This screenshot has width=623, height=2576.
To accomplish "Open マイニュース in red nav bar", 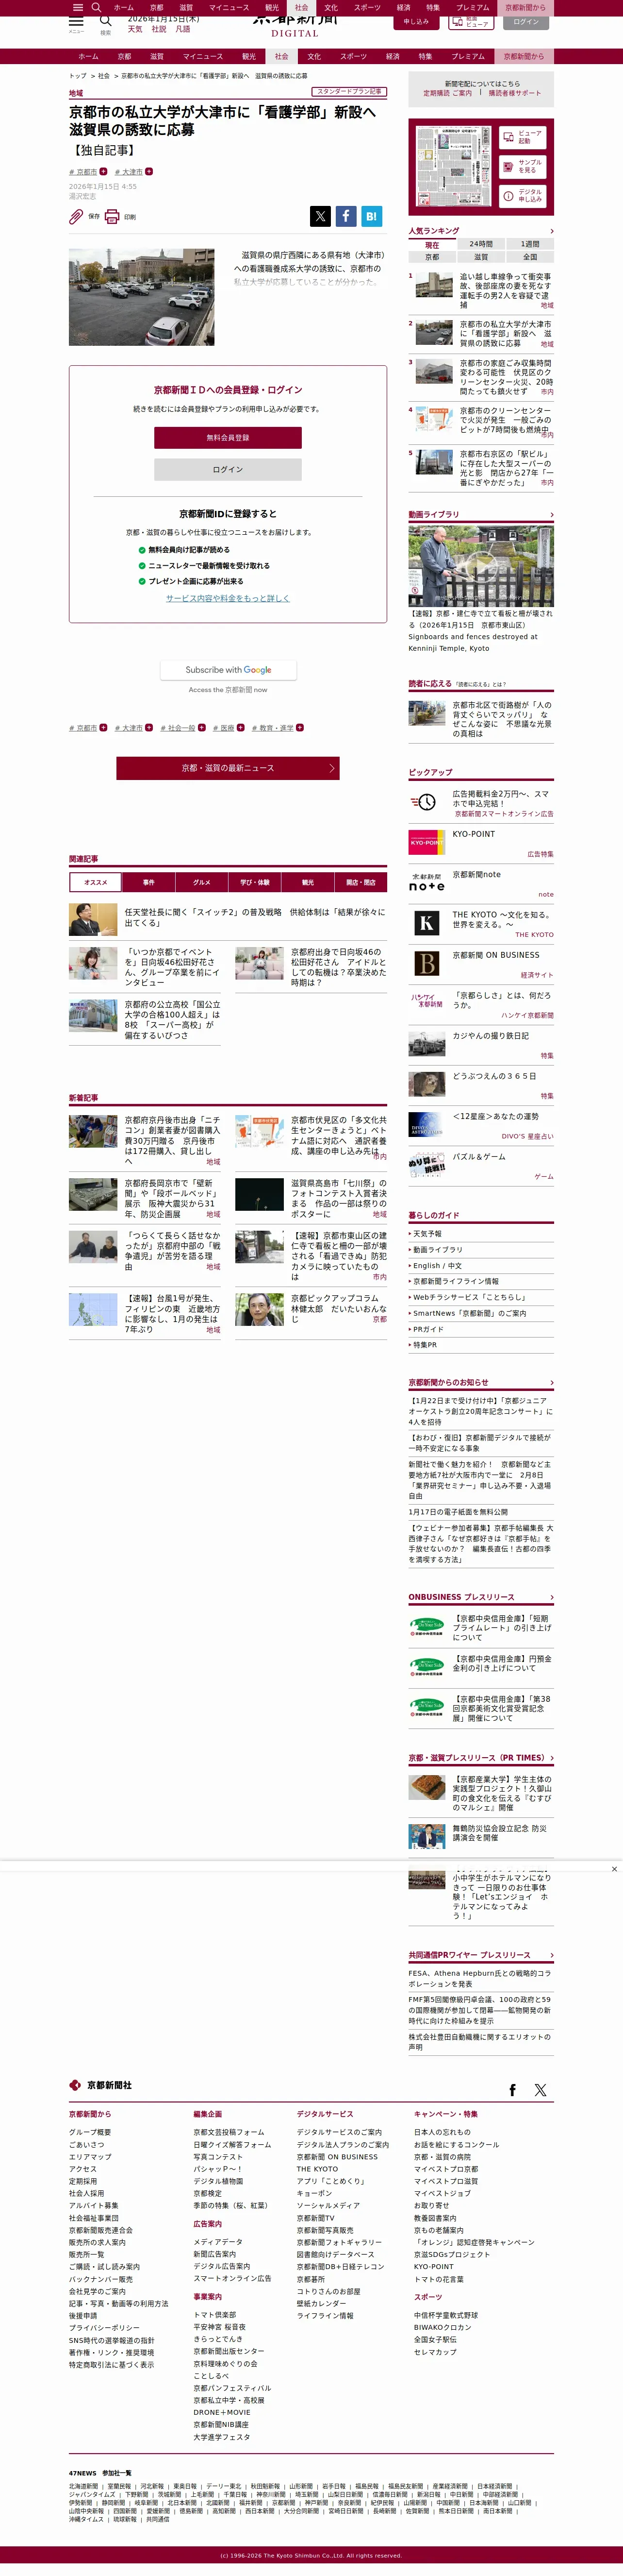I will tap(203, 56).
